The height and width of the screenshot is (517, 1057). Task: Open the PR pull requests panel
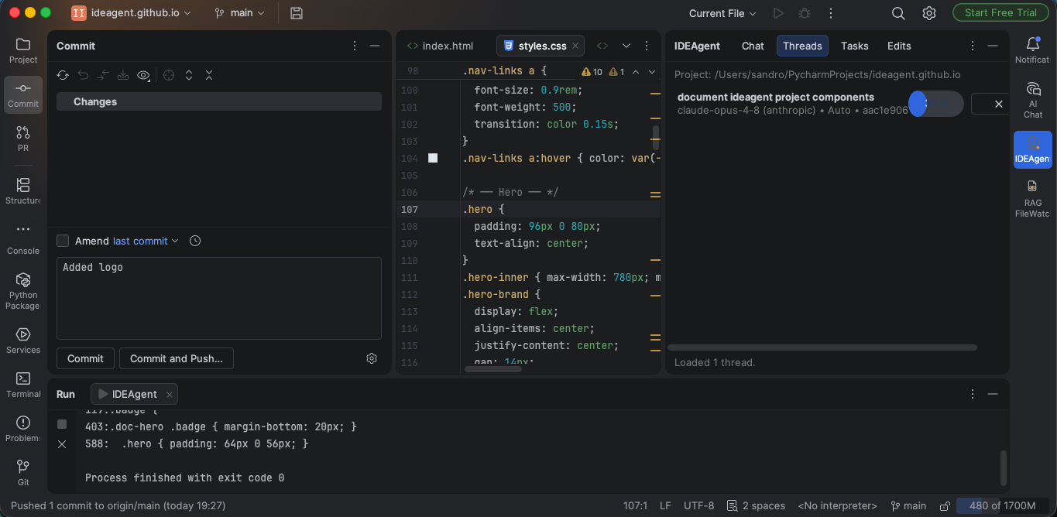pyautogui.click(x=23, y=139)
